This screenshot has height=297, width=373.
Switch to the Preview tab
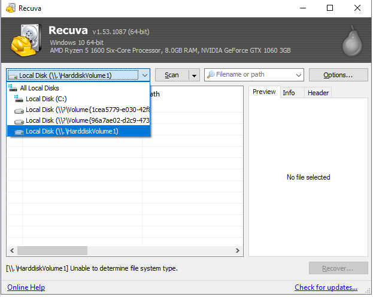264,92
